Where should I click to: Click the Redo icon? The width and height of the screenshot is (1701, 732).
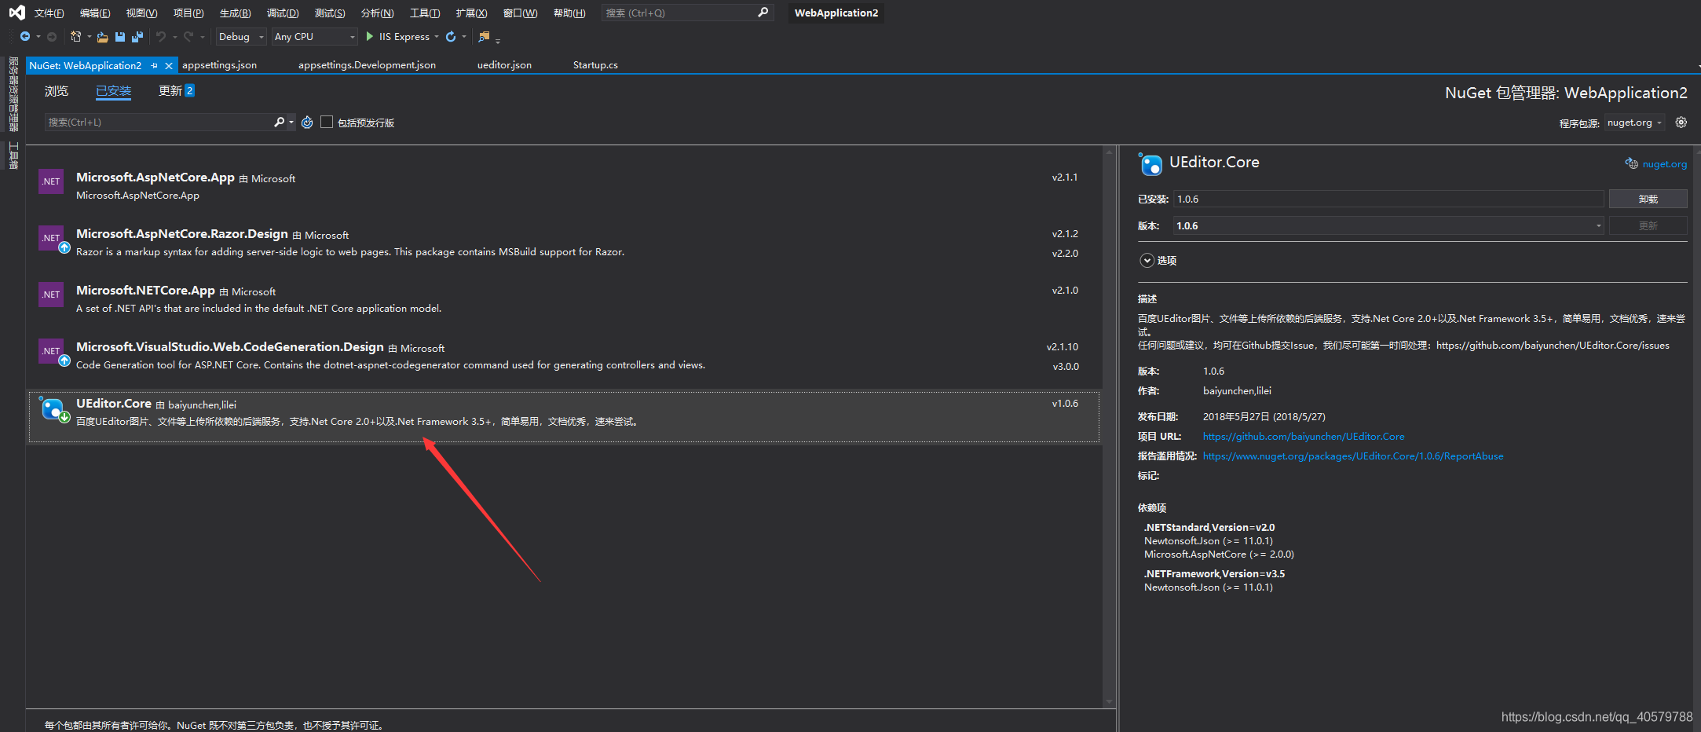coord(188,36)
